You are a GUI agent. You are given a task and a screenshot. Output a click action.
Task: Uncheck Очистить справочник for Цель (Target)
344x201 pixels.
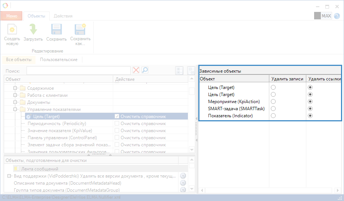click(x=117, y=117)
